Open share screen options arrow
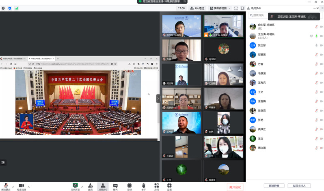The height and width of the screenshot is (191, 324). point(82,187)
